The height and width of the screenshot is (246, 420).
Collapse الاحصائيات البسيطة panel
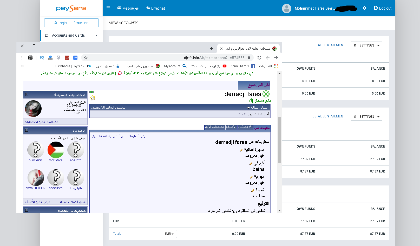click(27, 95)
